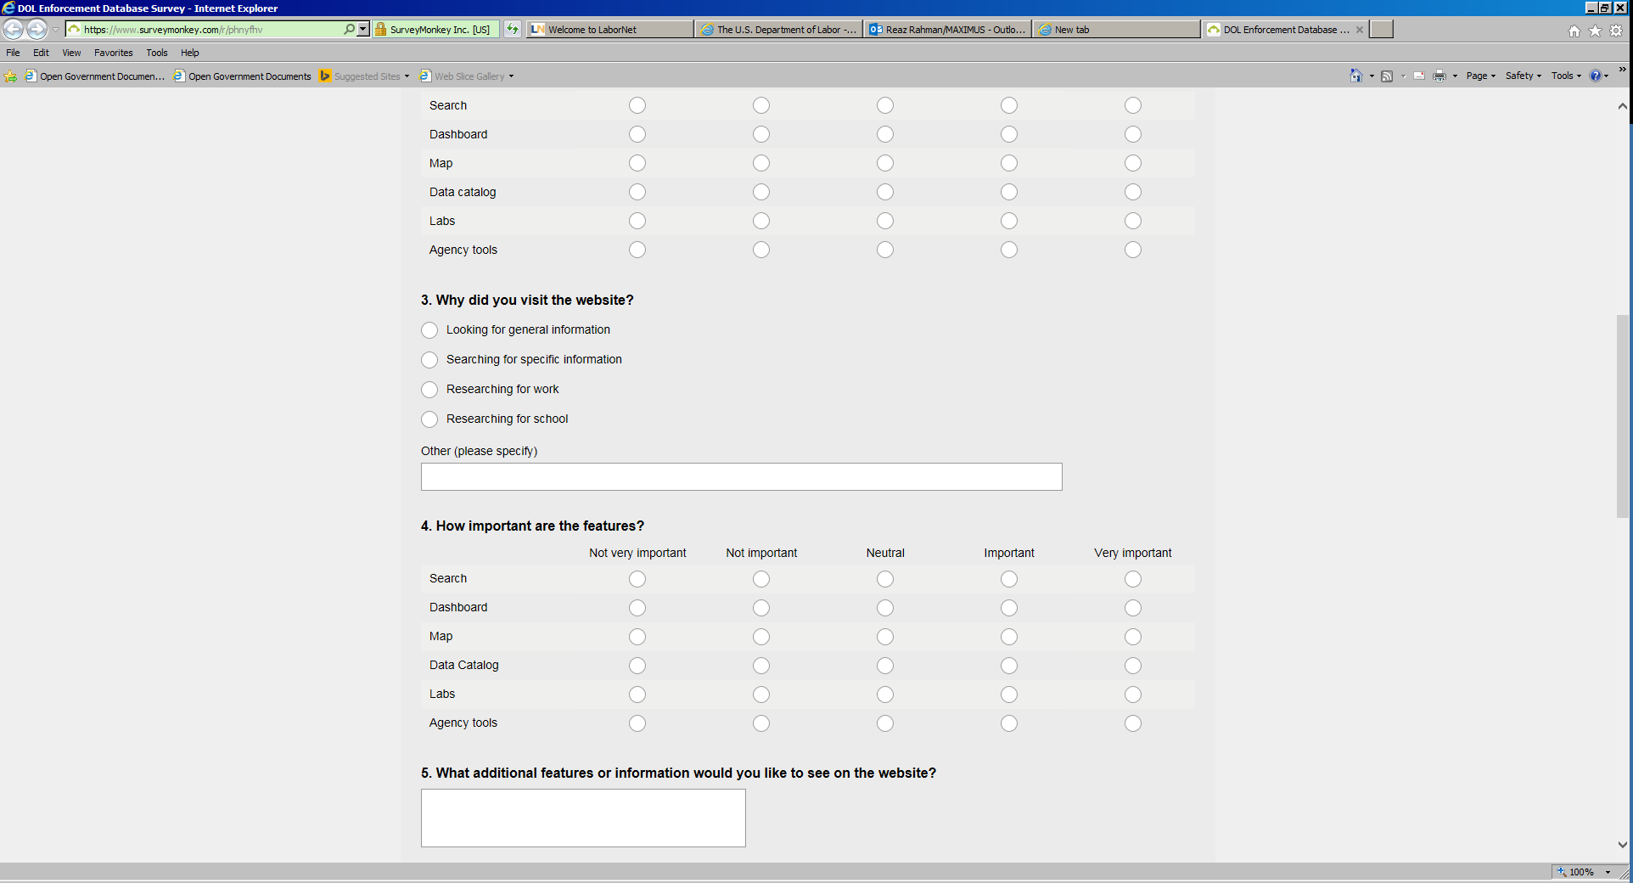
Task: Open the full 'Open Government Documents' favorite link
Action: 243,76
